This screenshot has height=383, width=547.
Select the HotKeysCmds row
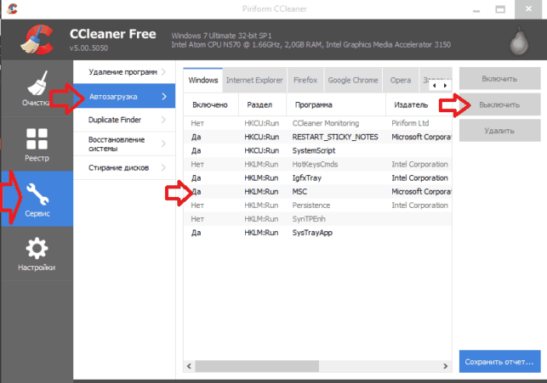coord(317,165)
